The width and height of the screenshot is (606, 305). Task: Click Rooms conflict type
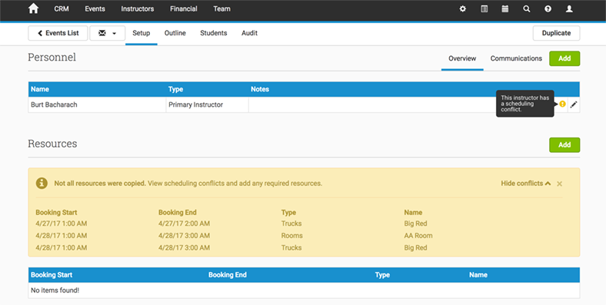click(x=291, y=236)
